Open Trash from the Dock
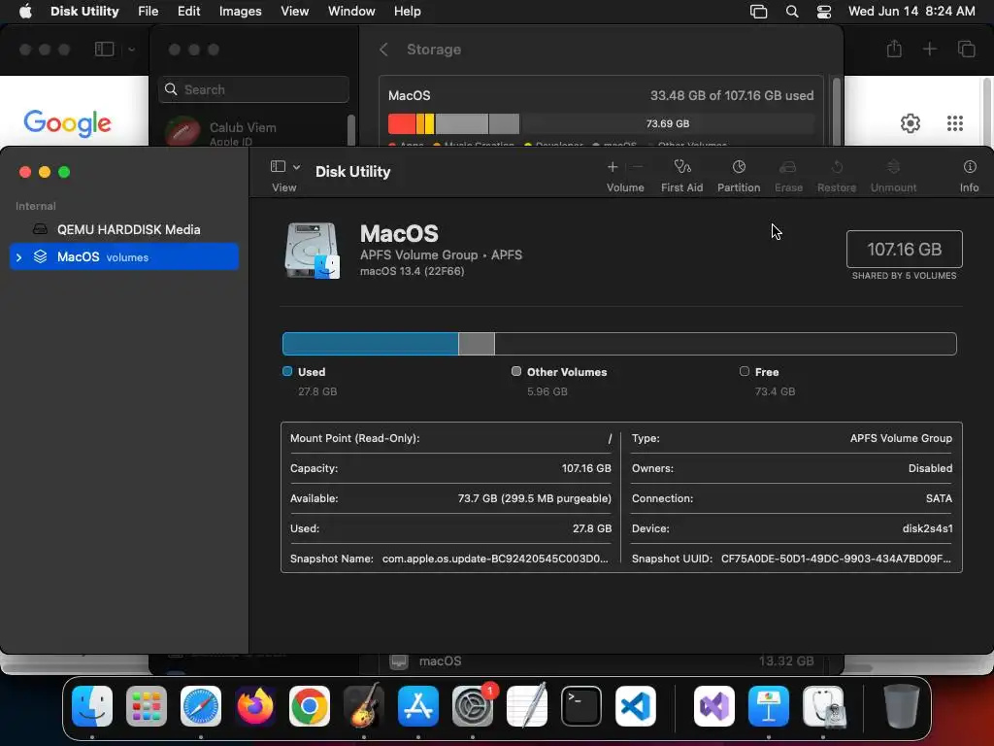 (x=902, y=706)
